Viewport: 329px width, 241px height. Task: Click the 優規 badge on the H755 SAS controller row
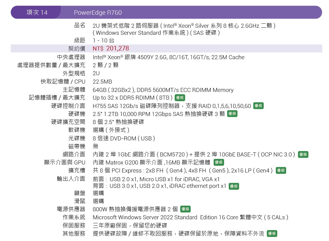[x=259, y=106]
